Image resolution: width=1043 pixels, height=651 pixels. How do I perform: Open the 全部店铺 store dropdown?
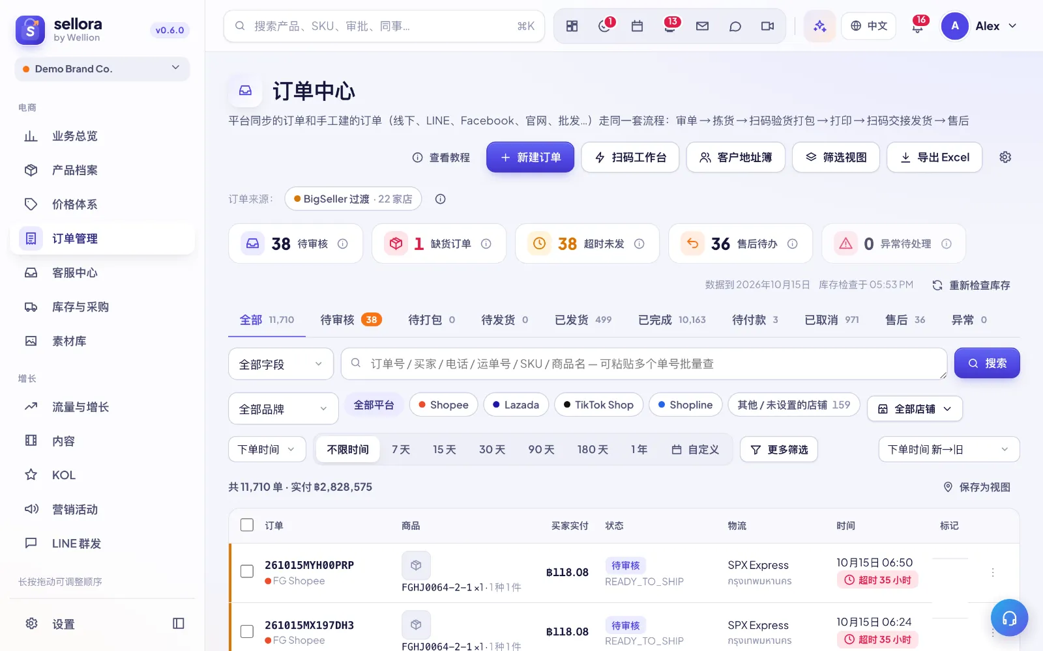pyautogui.click(x=915, y=409)
